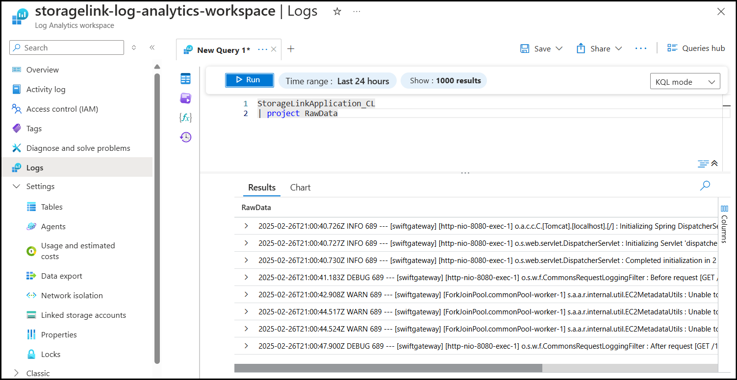Open the KQL mode dropdown
737x380 pixels.
pyautogui.click(x=685, y=82)
